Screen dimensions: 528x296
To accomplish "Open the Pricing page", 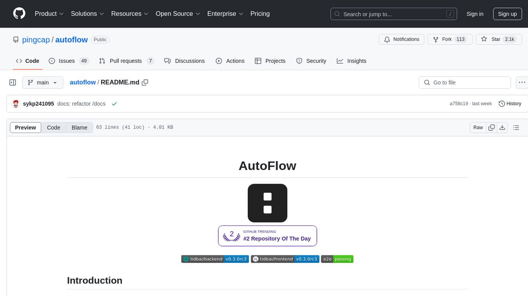I will coord(260,14).
